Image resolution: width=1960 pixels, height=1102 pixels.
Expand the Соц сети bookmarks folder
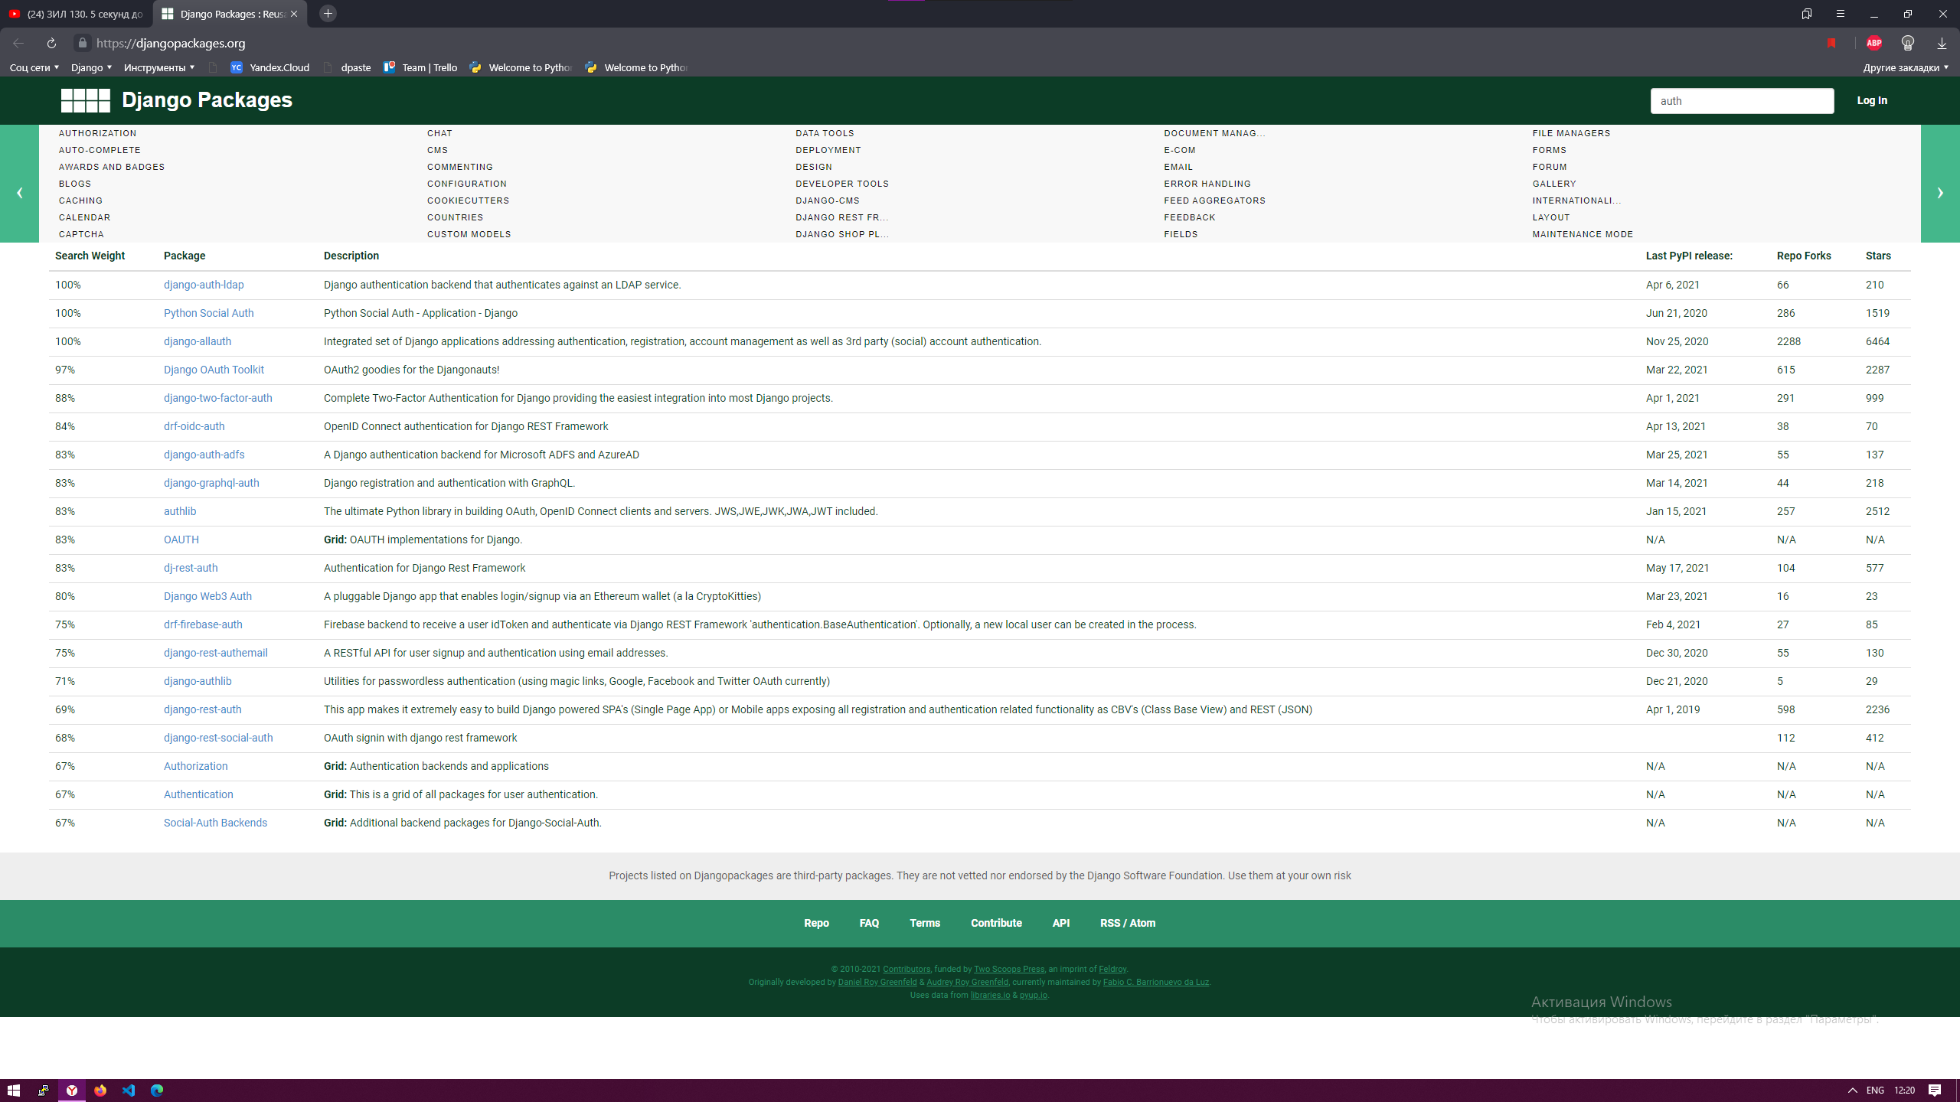pyautogui.click(x=34, y=67)
